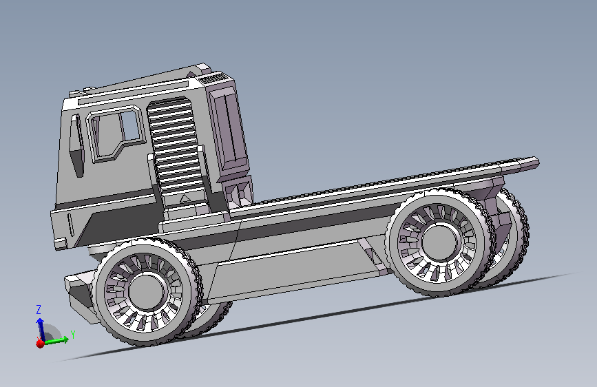Select the cab side door window frame
Screen dimensions: 597x387
pos(116,134)
